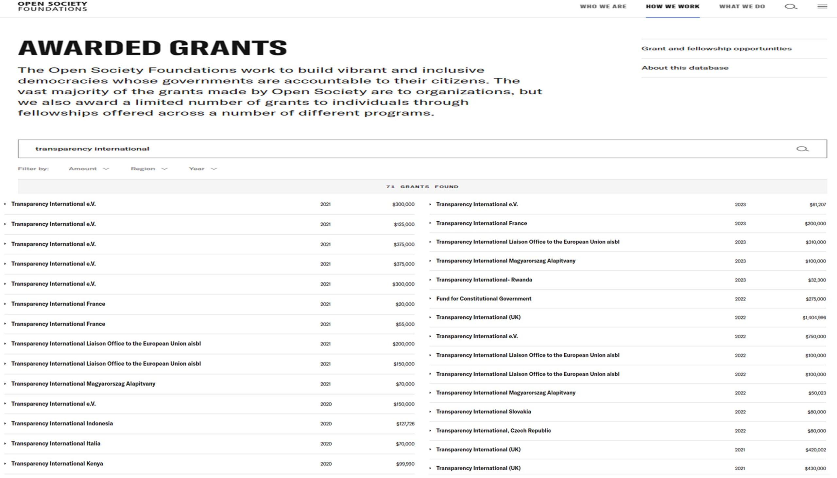Expand Transparency International (UK) $420,002 grant
This screenshot has height=478, width=837.
[x=627, y=450]
